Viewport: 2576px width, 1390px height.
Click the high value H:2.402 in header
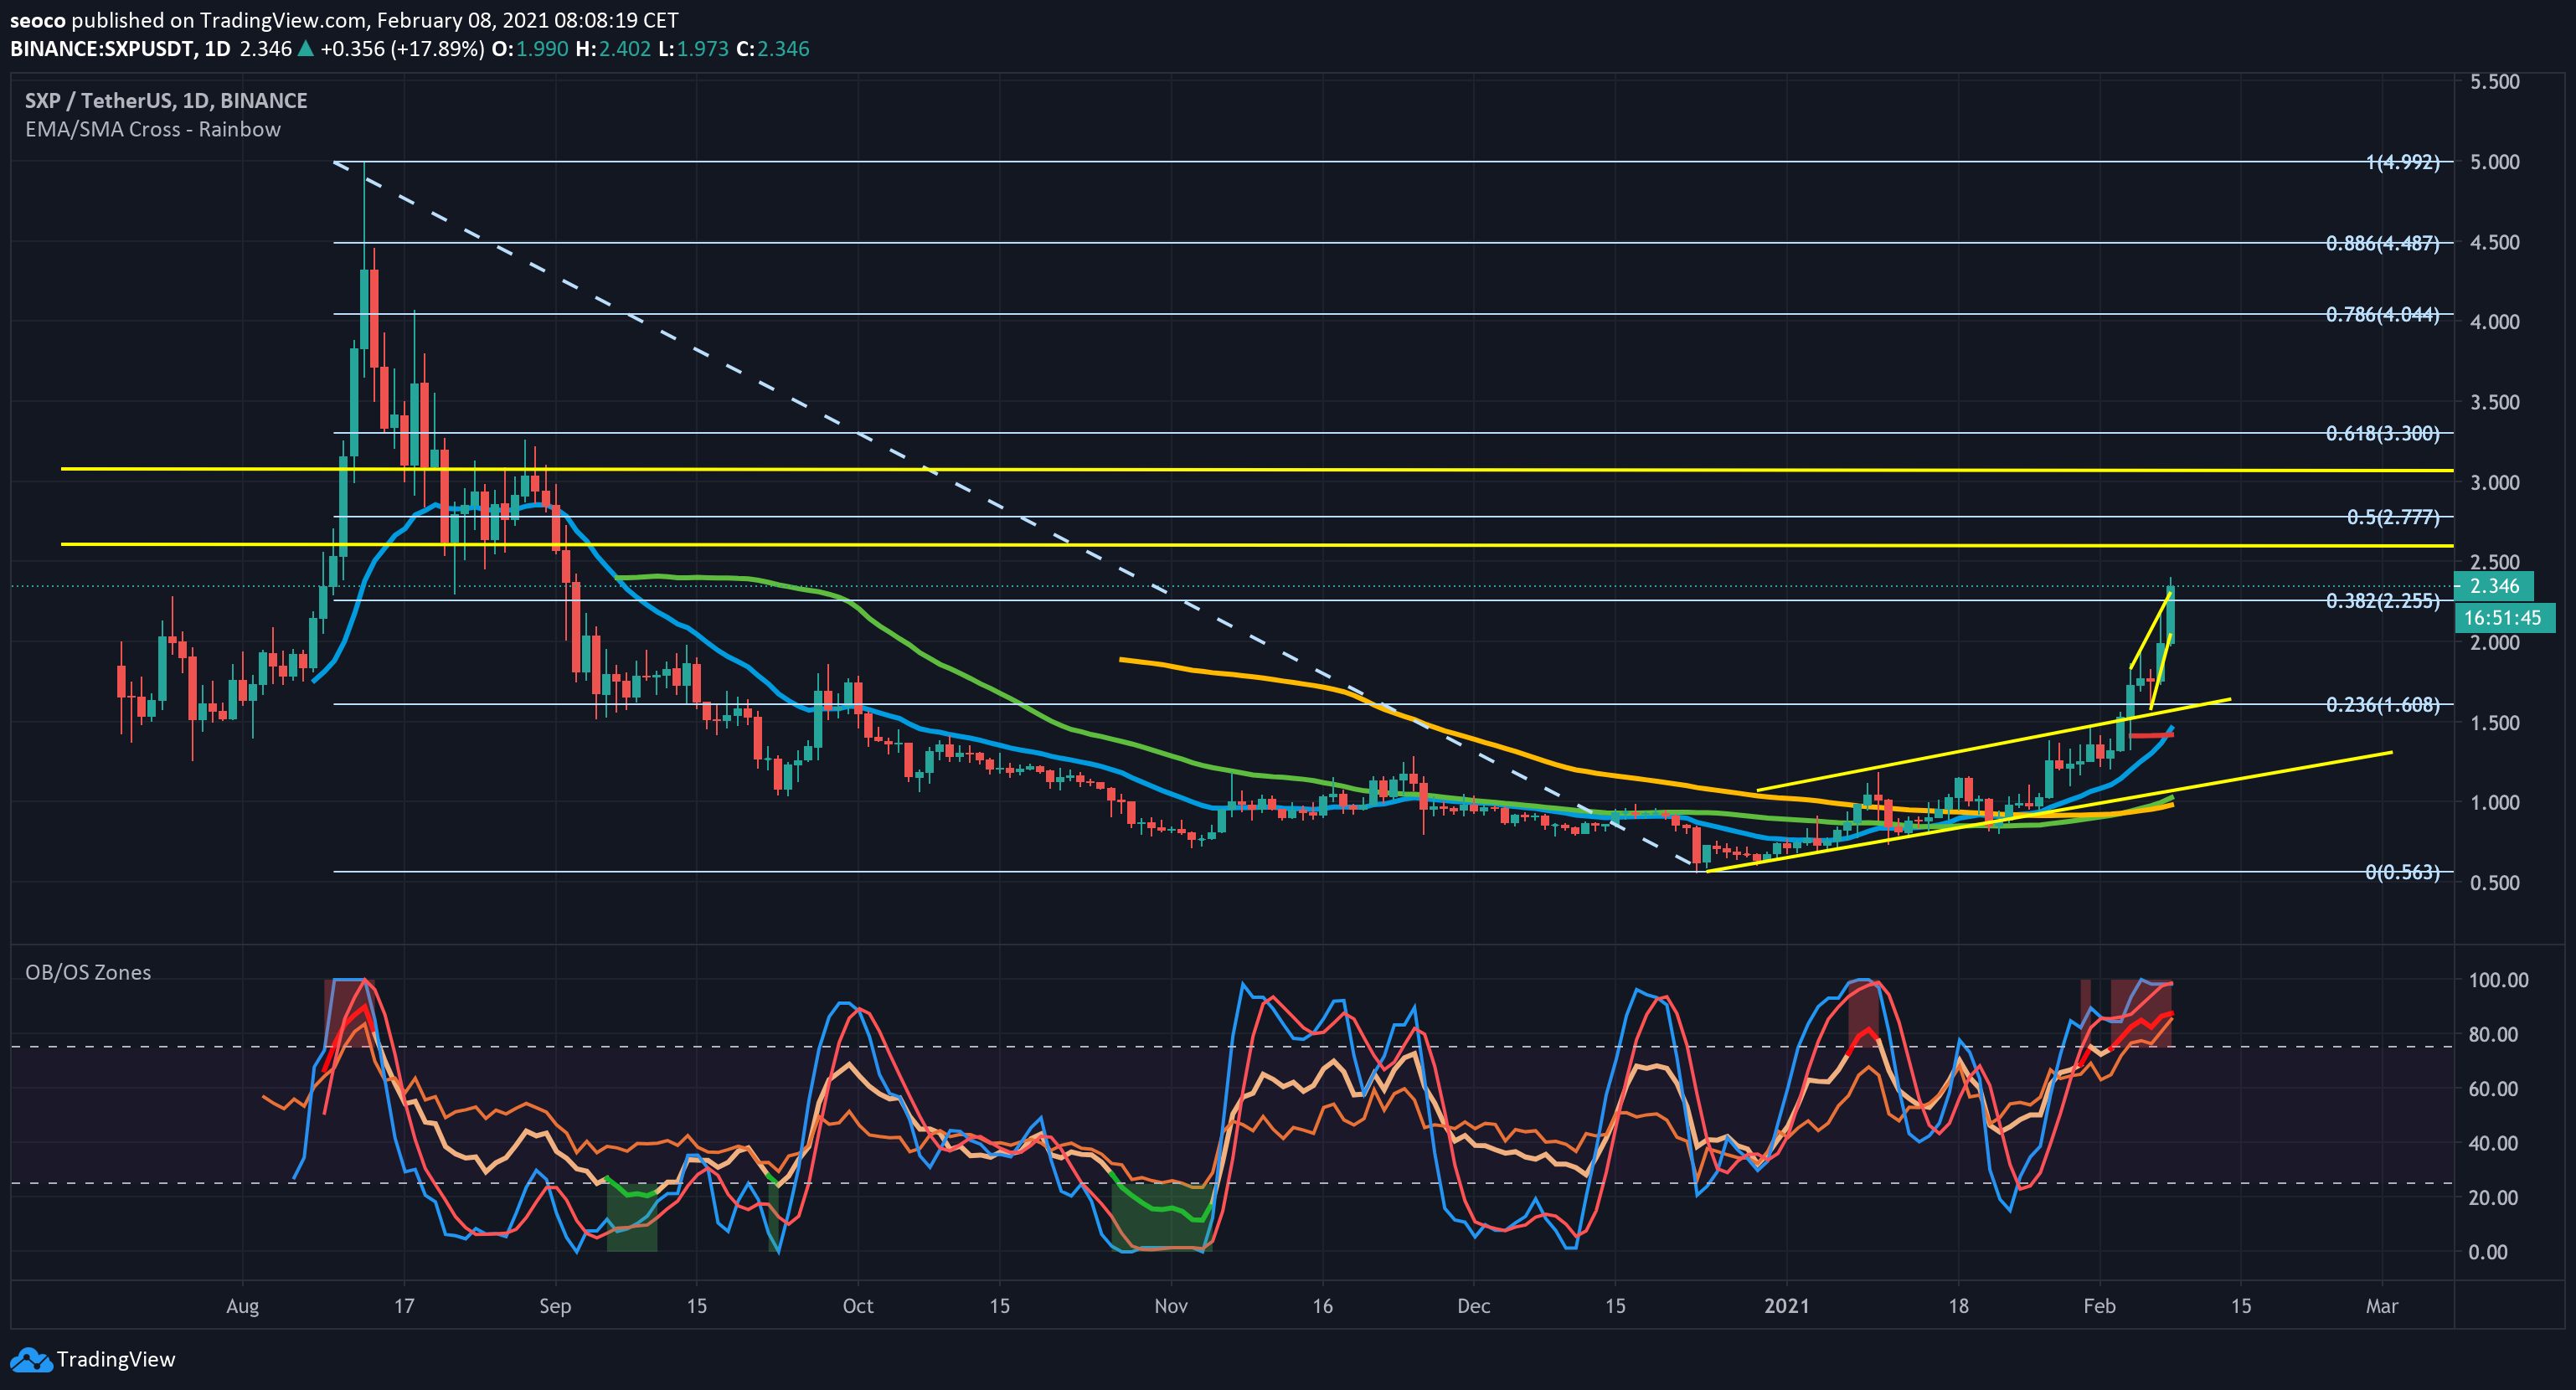613,49
